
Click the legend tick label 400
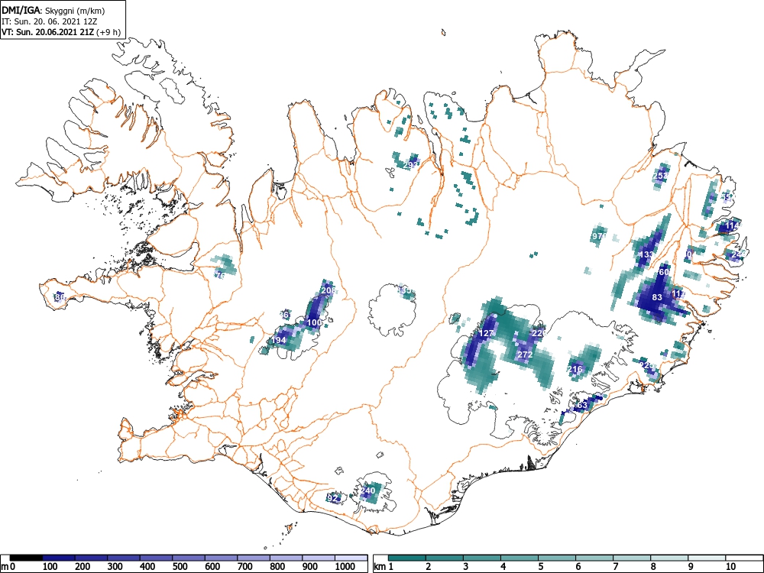[x=147, y=566]
